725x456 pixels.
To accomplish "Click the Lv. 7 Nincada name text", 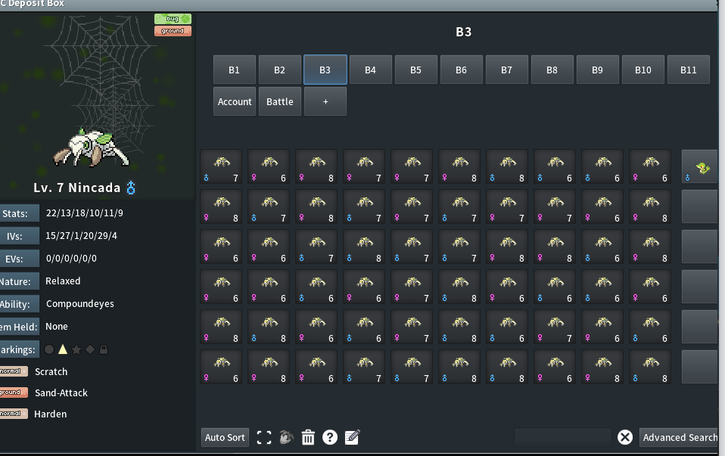I will tap(76, 188).
